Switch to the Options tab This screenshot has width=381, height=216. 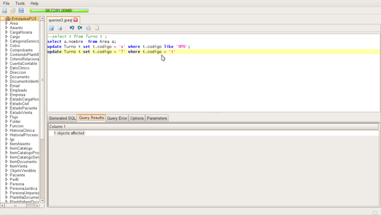137,118
